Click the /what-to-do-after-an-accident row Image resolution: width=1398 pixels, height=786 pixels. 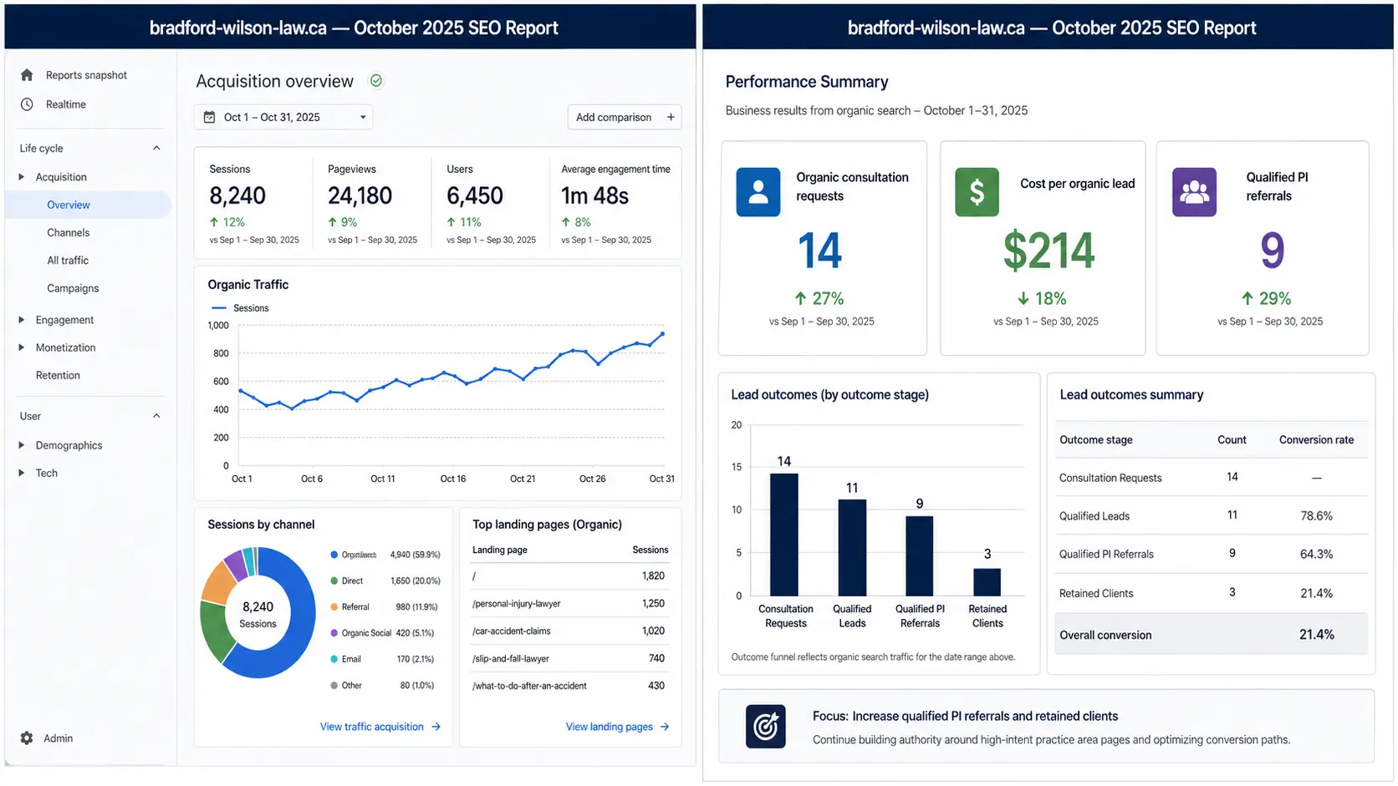coord(569,686)
